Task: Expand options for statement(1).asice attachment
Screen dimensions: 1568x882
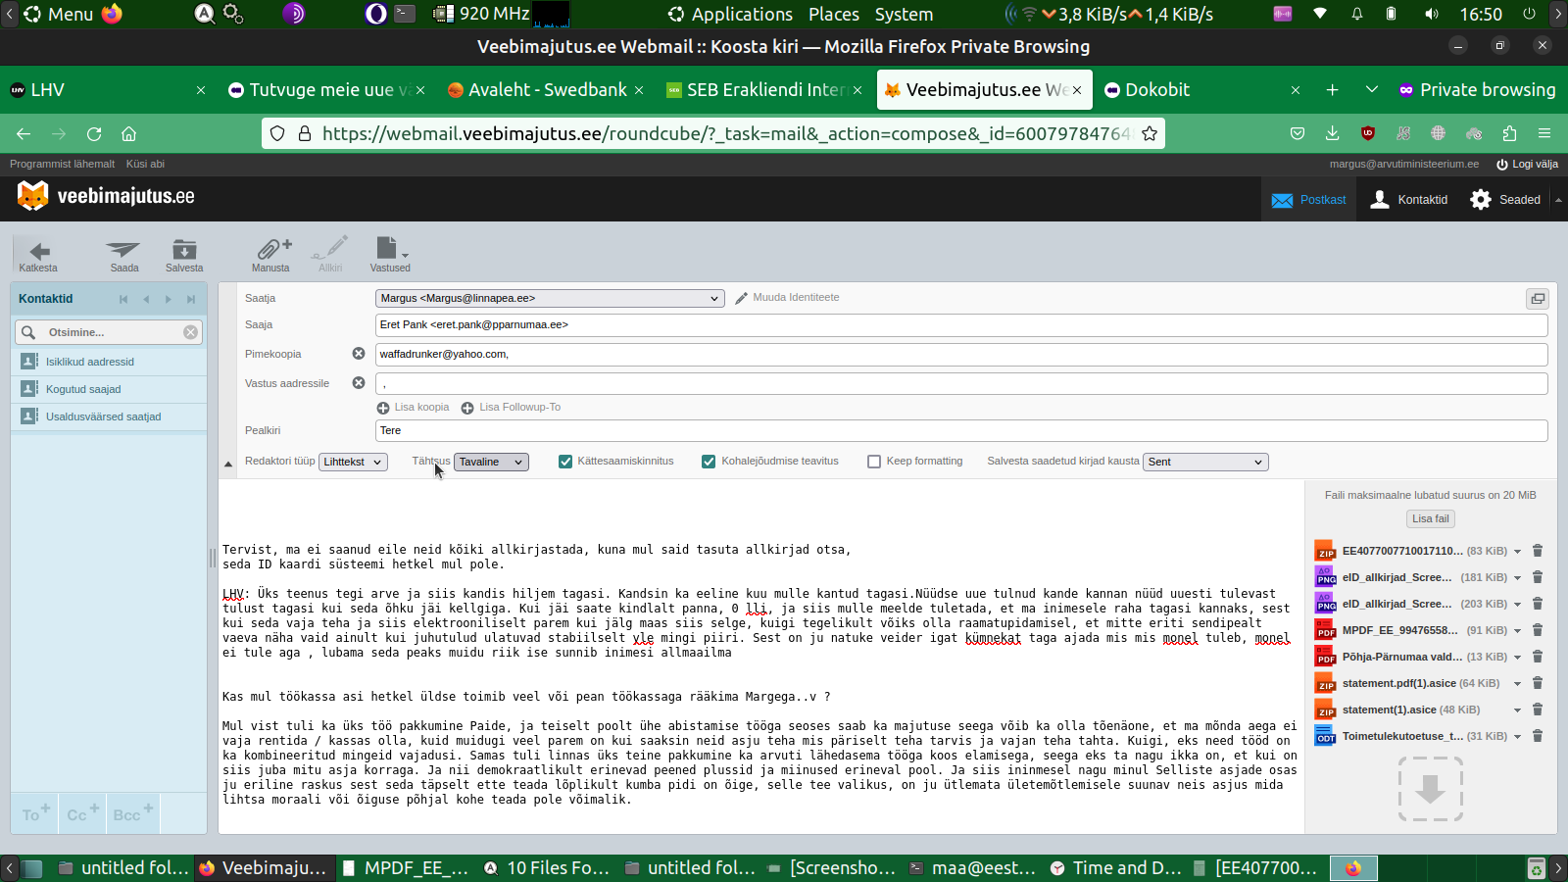Action: click(1518, 710)
